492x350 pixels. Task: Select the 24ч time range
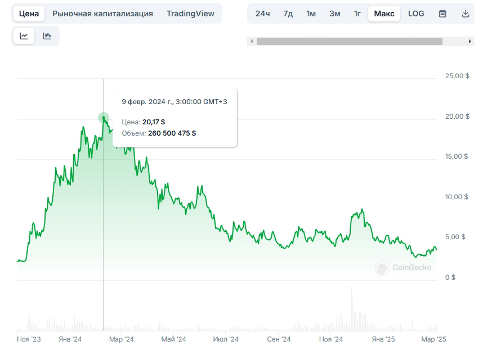(263, 14)
